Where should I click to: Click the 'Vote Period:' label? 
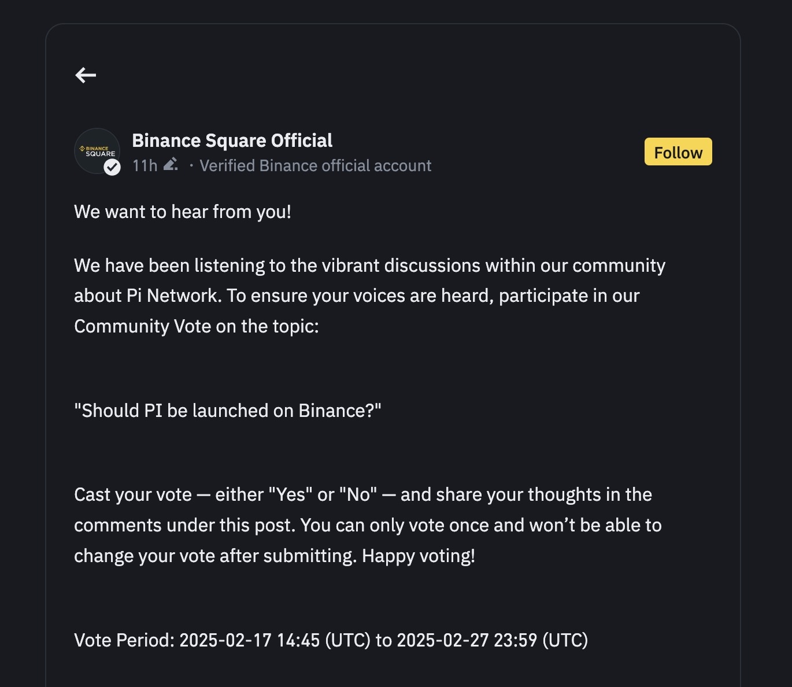124,640
